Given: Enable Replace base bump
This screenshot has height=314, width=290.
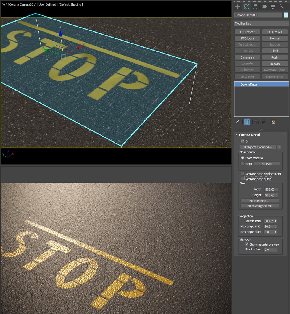Looking at the screenshot, I should pyautogui.click(x=242, y=179).
